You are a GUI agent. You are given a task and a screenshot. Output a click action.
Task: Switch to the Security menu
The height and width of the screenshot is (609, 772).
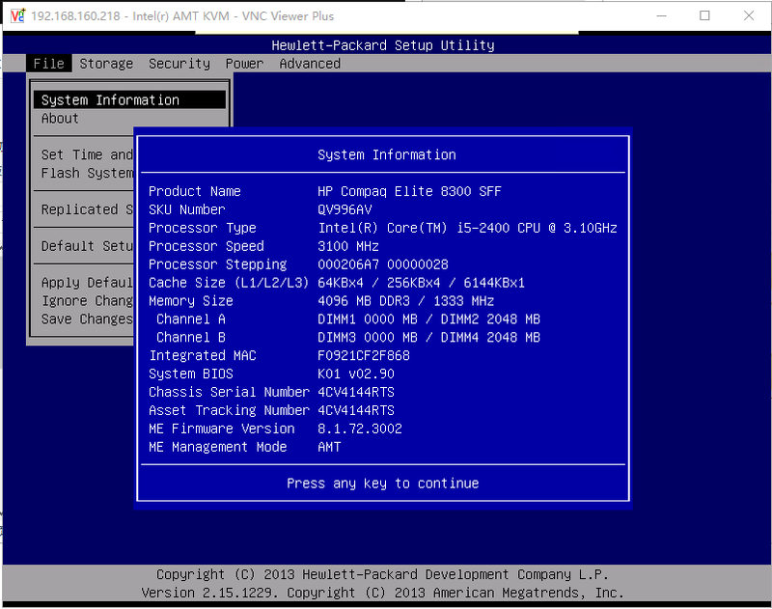(179, 64)
